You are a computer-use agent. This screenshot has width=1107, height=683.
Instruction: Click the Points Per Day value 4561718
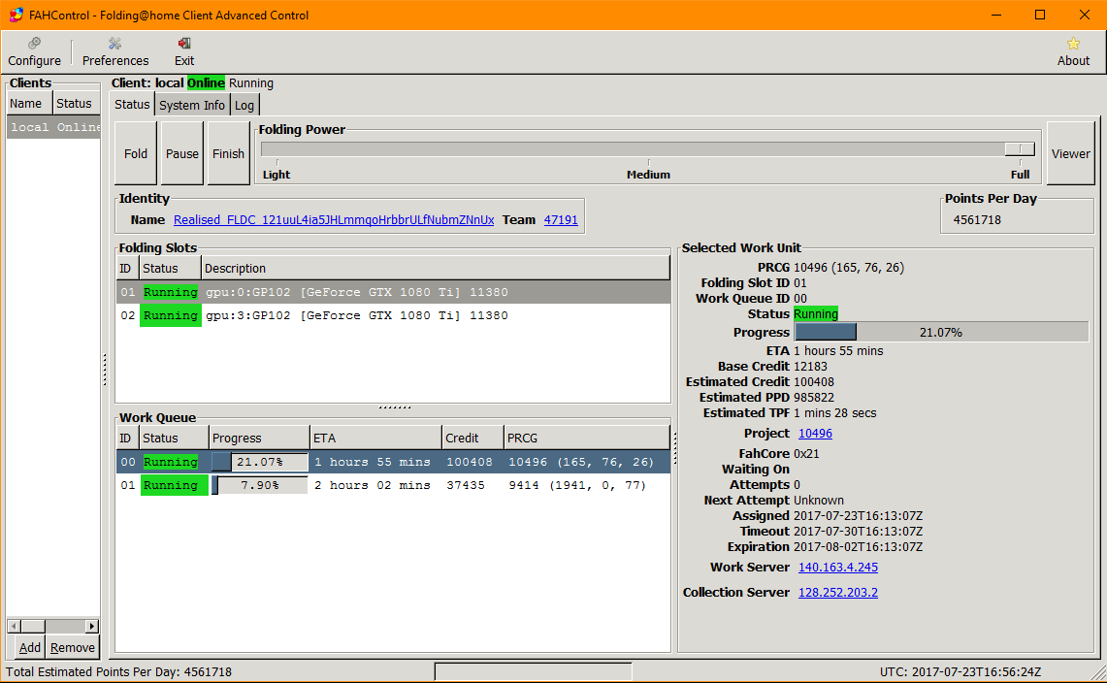tap(977, 219)
